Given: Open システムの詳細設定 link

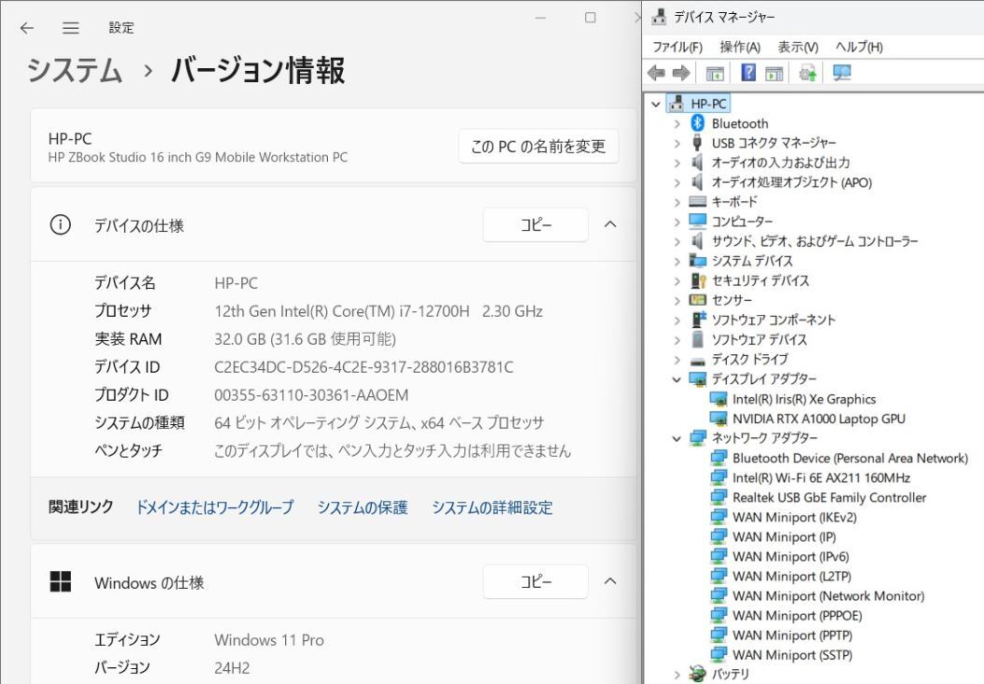Looking at the screenshot, I should click(492, 507).
